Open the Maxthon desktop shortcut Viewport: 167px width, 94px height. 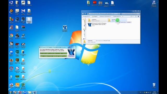(11, 53)
